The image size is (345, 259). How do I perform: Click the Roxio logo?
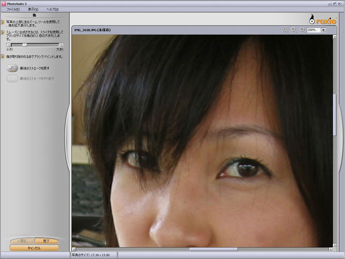tap(322, 20)
